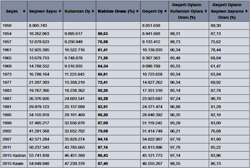
Task: Click the voter count 54.049.940 cell
Action: tap(39, 163)
